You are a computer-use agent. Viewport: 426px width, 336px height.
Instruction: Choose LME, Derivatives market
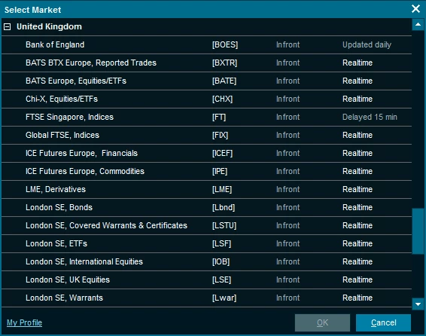[206, 190]
